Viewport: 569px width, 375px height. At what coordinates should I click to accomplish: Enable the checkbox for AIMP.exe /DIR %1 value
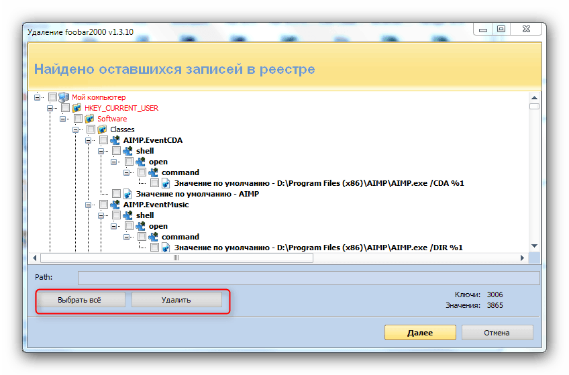pos(154,248)
